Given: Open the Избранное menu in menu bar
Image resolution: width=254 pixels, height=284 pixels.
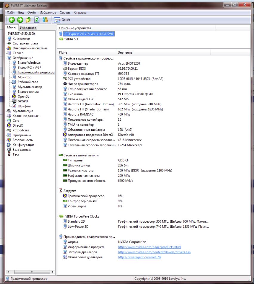Looking at the screenshot, I should click(48, 13).
